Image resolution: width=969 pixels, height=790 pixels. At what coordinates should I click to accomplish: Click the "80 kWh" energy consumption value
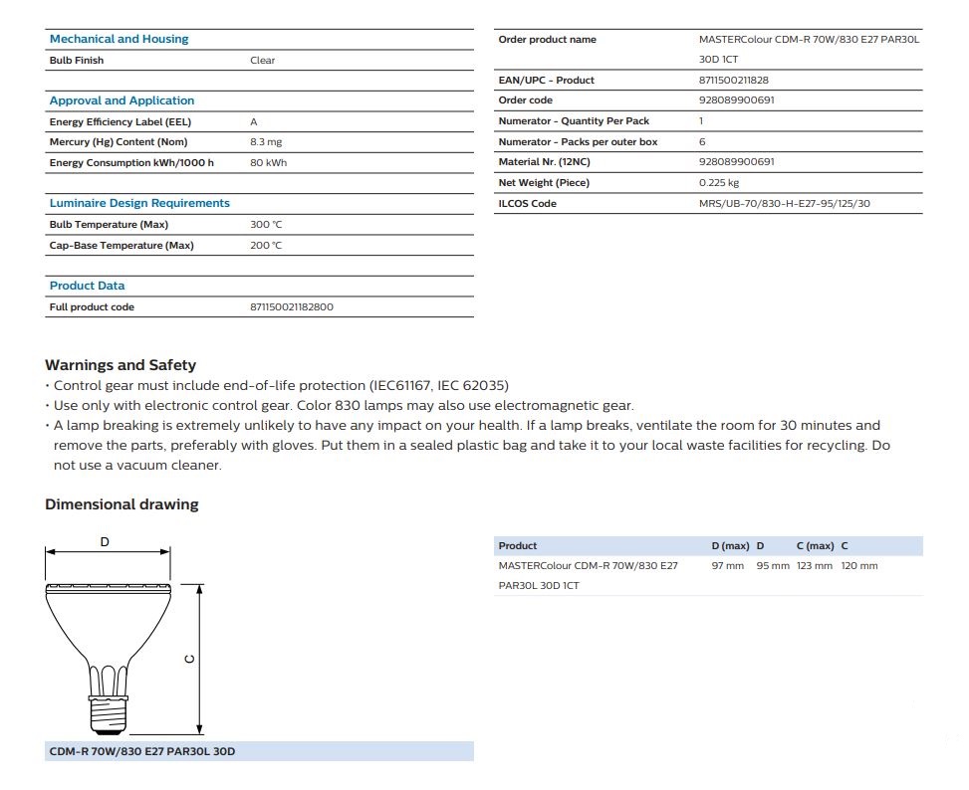pos(269,163)
